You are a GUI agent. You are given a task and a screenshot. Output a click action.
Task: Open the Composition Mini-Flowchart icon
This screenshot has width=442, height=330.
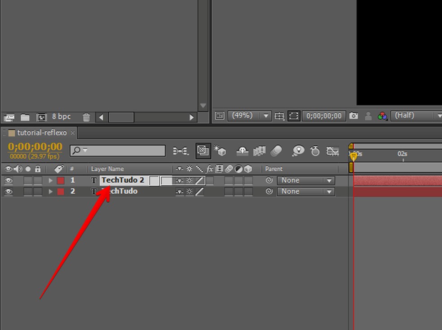(x=181, y=151)
